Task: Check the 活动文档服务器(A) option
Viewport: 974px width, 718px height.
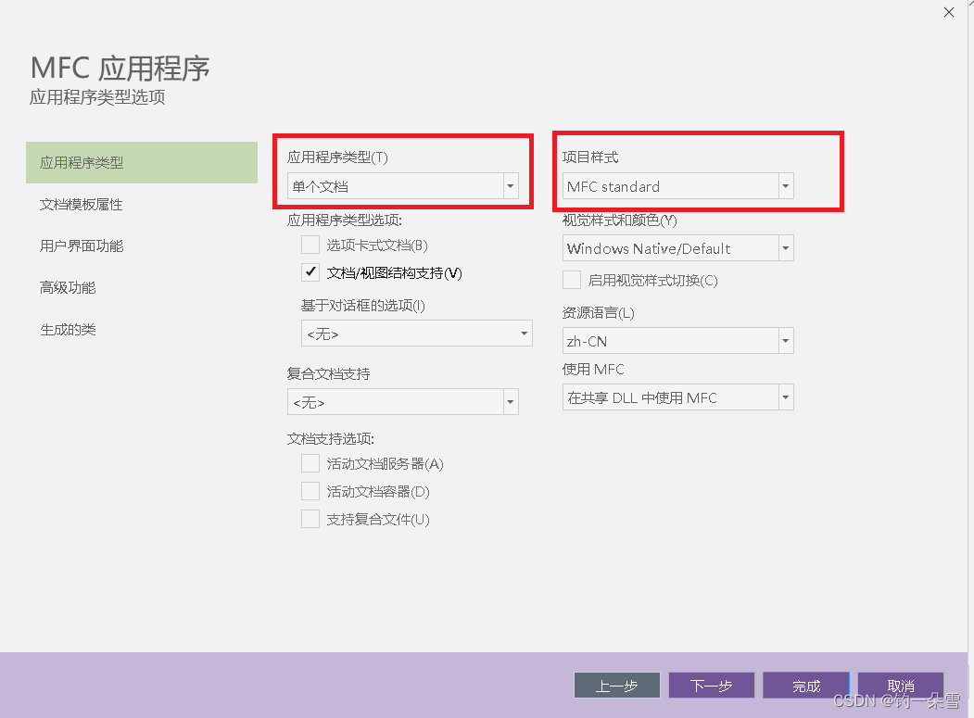Action: 310,463
